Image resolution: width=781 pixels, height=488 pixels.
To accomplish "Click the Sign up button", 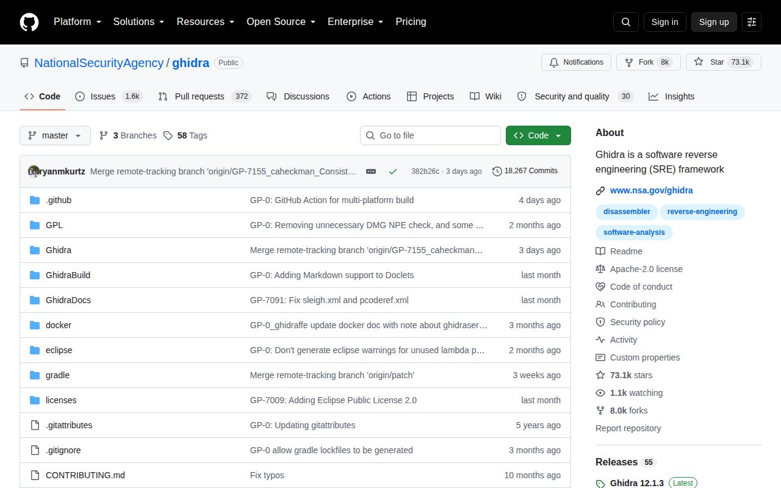I will tap(714, 22).
